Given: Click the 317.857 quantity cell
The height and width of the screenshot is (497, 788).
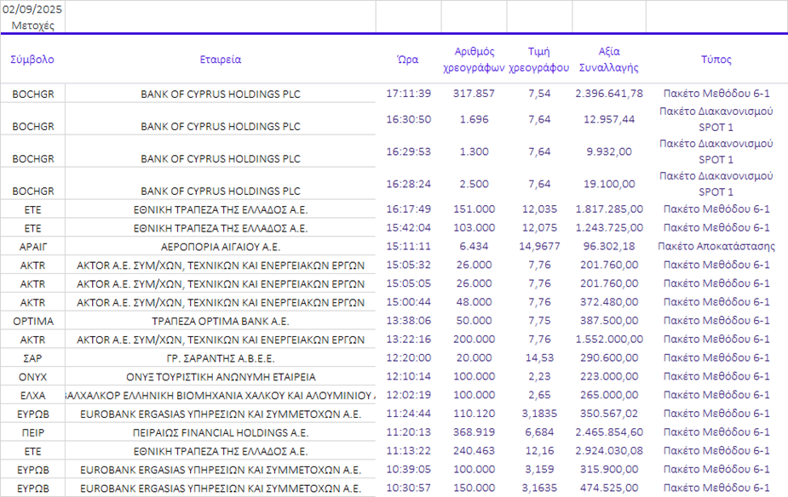Looking at the screenshot, I should (475, 94).
